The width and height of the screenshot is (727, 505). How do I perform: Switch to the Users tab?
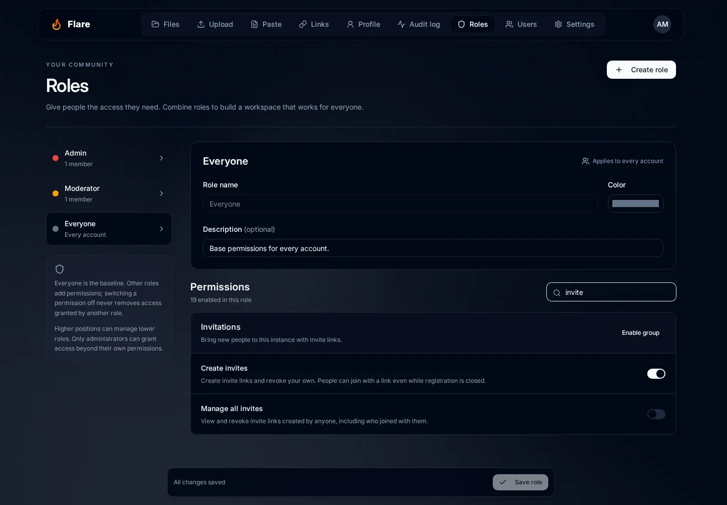(521, 24)
